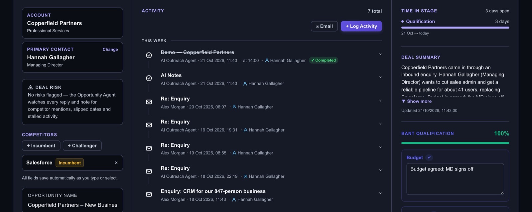
Task: Click 'Alex Morgan · 18 Oct 2026, 11:43' sender text
Action: 193,199
